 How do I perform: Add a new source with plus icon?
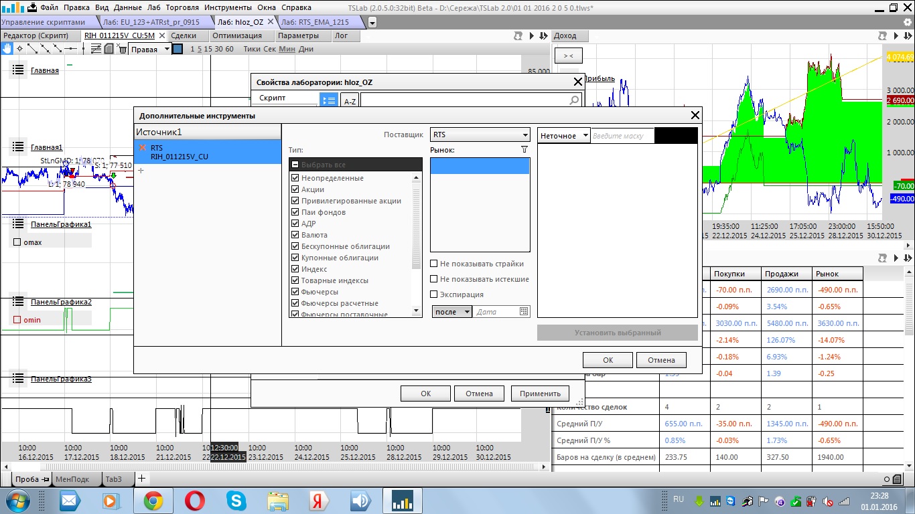pyautogui.click(x=141, y=171)
